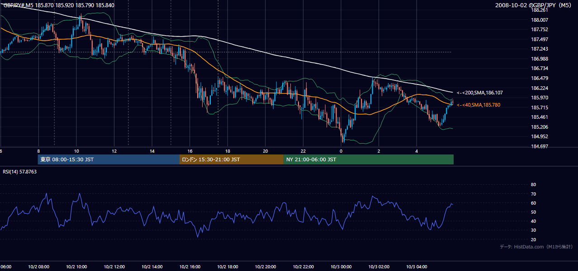Click price level 188.007 on price axis

click(x=540, y=20)
